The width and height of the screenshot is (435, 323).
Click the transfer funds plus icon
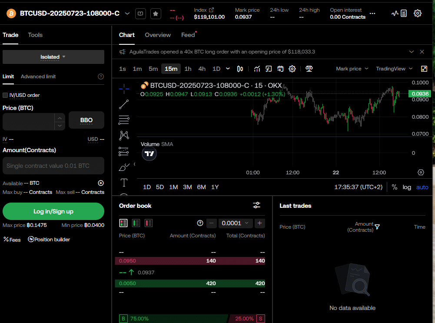[x=101, y=183]
